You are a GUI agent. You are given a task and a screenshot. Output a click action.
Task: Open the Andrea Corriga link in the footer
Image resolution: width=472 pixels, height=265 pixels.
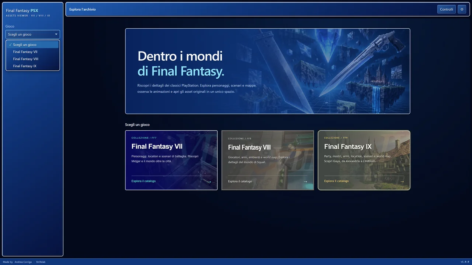click(23, 262)
